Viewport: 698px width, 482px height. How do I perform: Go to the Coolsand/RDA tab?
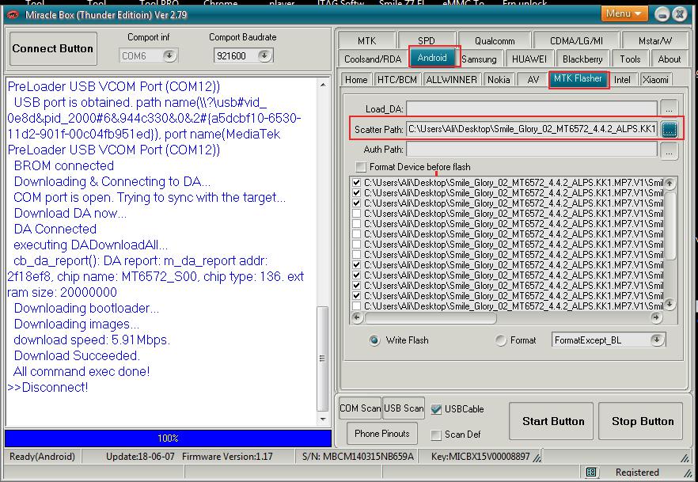[373, 59]
